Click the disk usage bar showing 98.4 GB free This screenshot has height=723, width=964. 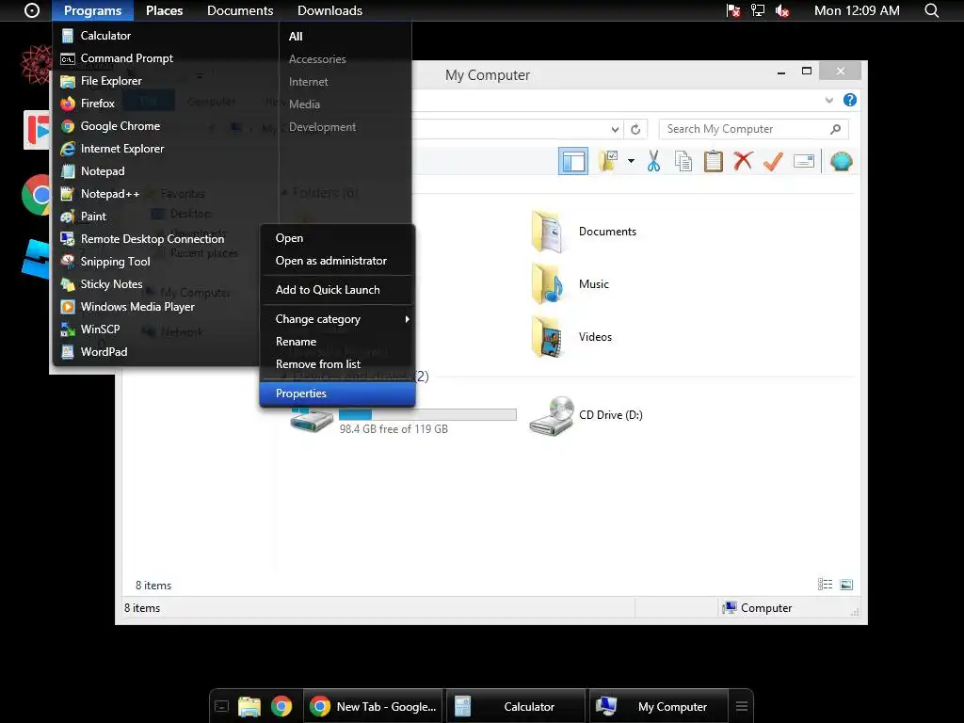(x=427, y=414)
